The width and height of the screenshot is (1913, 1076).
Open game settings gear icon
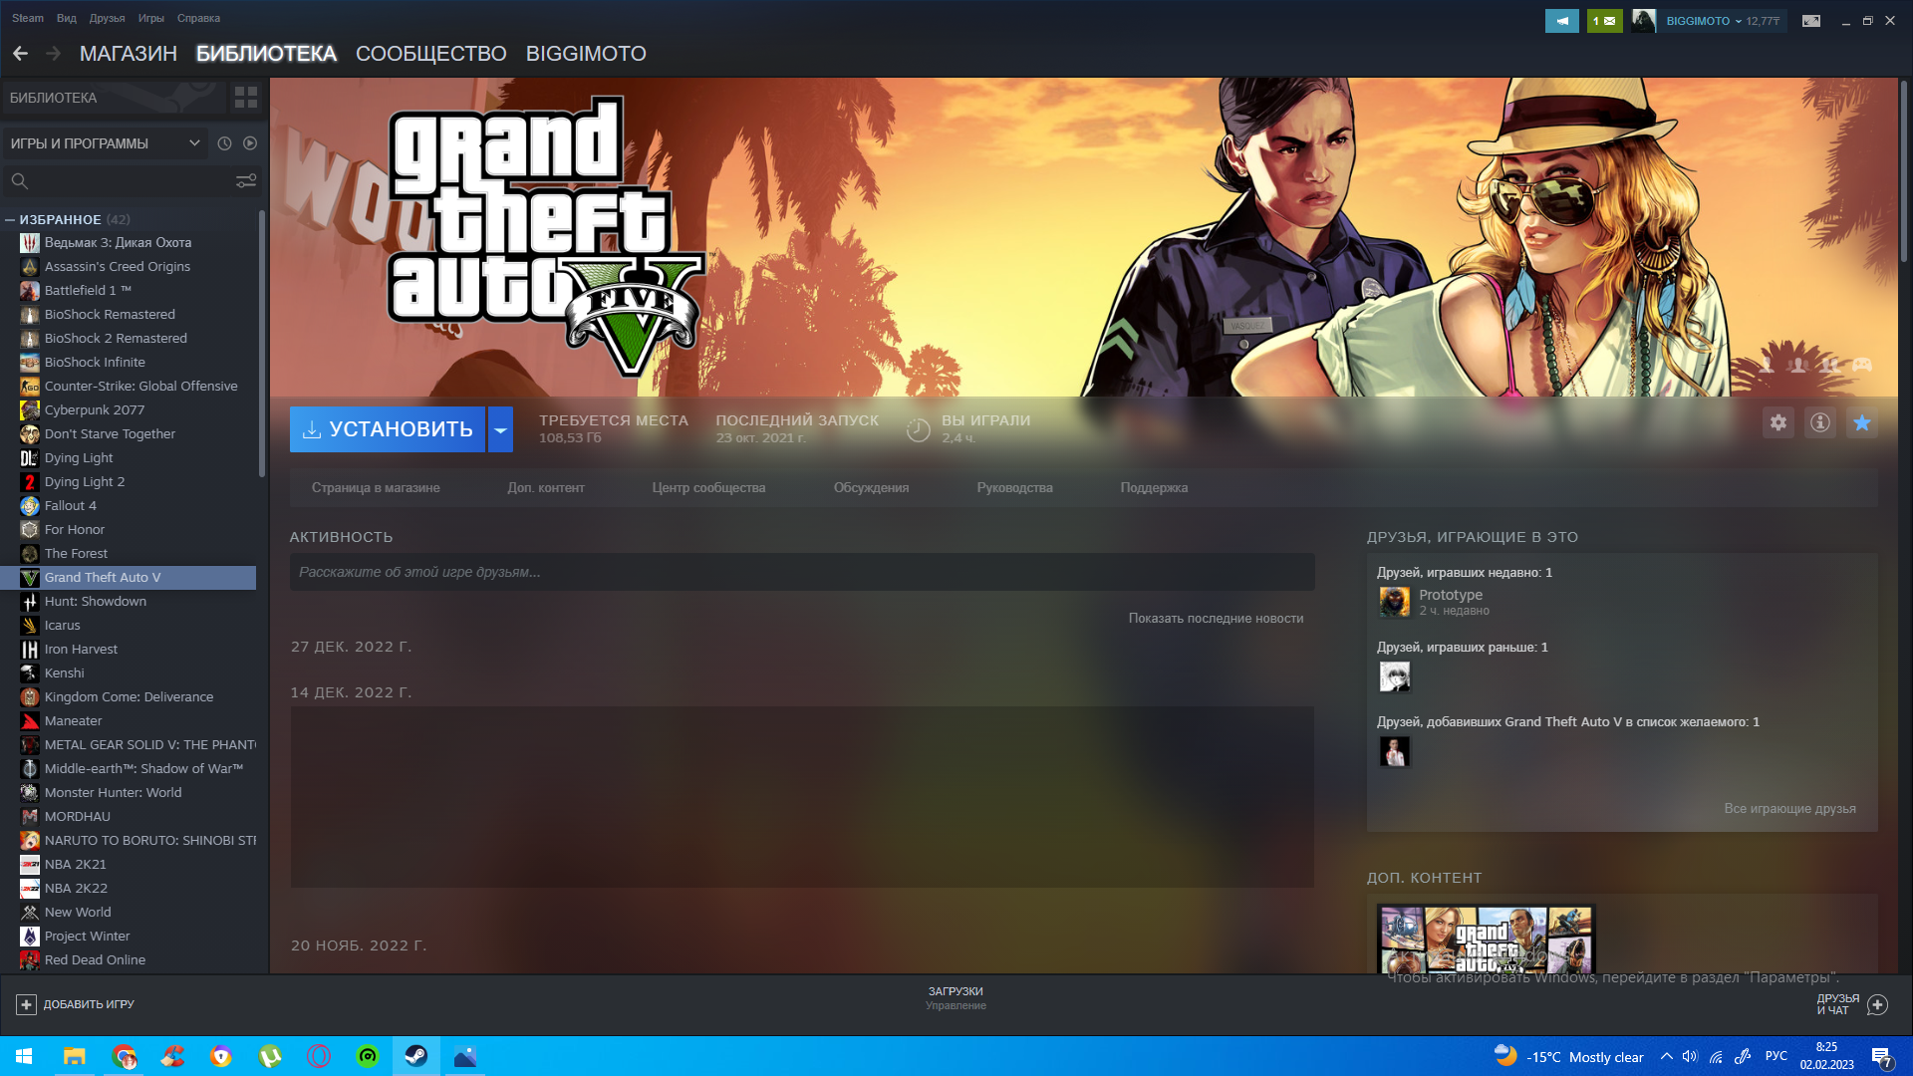[1777, 422]
